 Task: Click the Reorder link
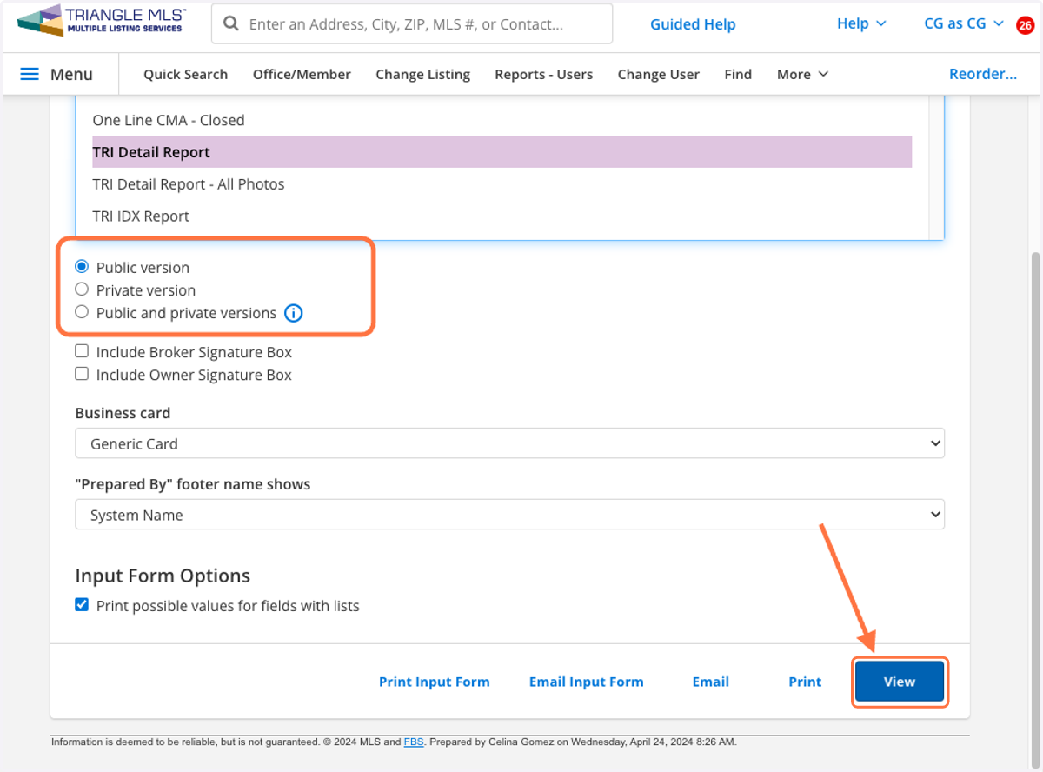pos(983,74)
